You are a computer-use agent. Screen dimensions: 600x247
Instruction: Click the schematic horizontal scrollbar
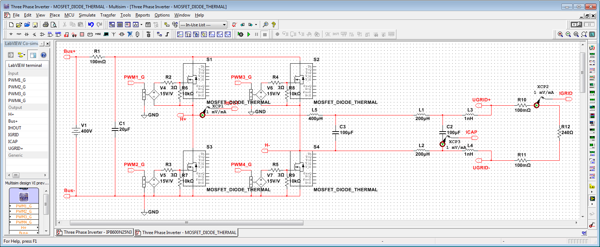click(x=187, y=223)
